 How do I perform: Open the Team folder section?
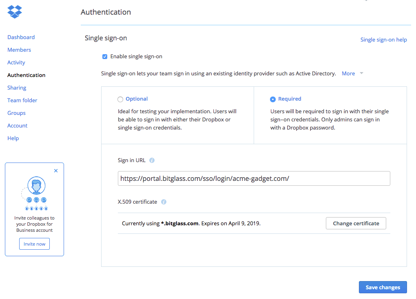[22, 100]
